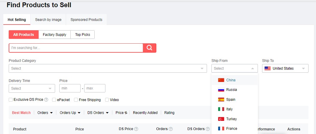Viewport: 316px width, 134px height.
Task: Open the Sponsored Products tab
Action: (x=86, y=20)
